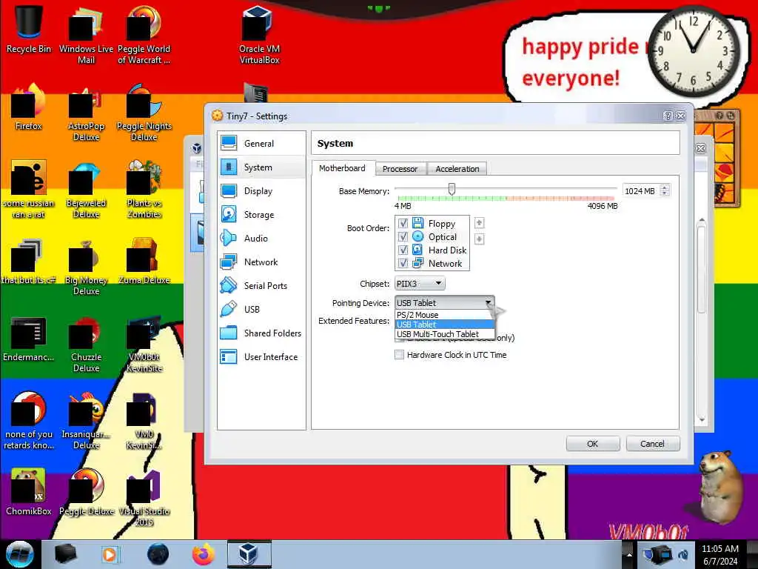The image size is (758, 569).
Task: Open Windows Live Mail desktop shortcut
Action: tap(86, 35)
